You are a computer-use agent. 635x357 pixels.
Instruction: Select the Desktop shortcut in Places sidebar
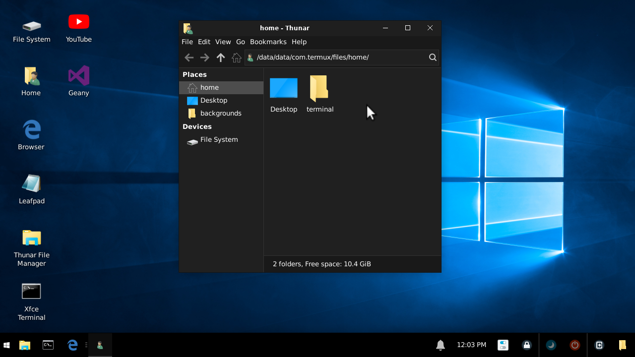(x=213, y=100)
